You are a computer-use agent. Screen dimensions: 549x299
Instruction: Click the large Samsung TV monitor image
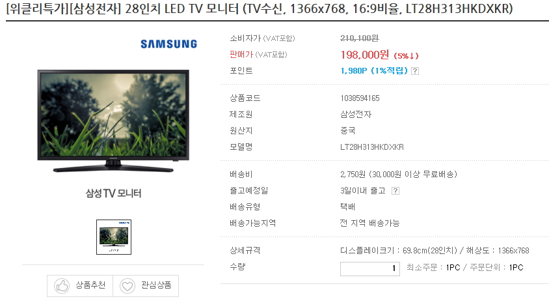(x=113, y=121)
